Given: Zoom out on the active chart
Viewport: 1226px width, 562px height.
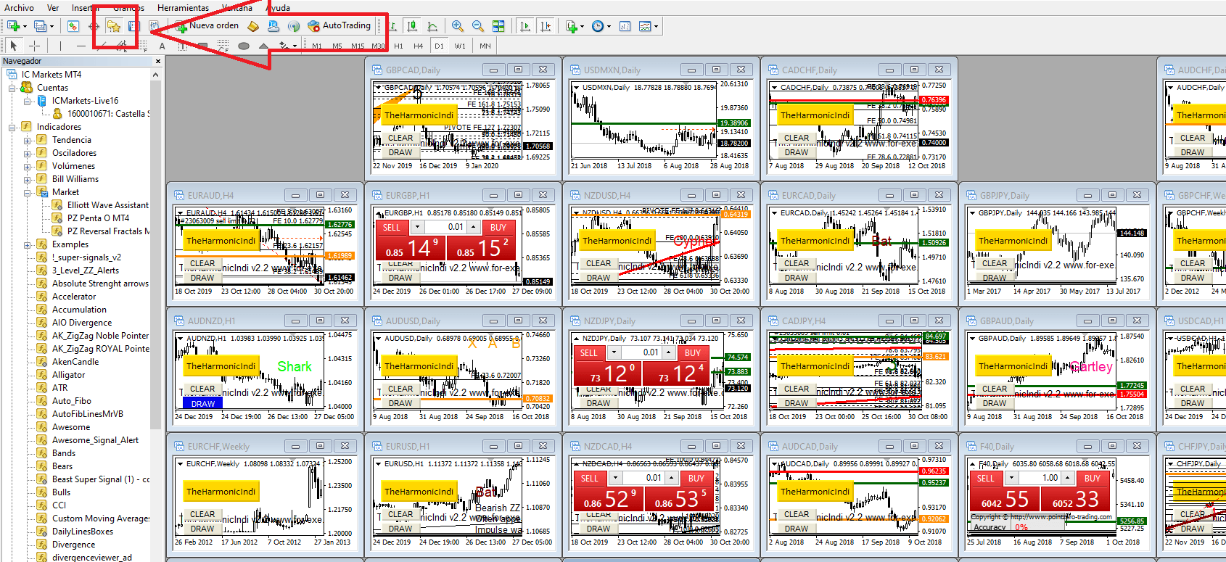Looking at the screenshot, I should [x=478, y=26].
